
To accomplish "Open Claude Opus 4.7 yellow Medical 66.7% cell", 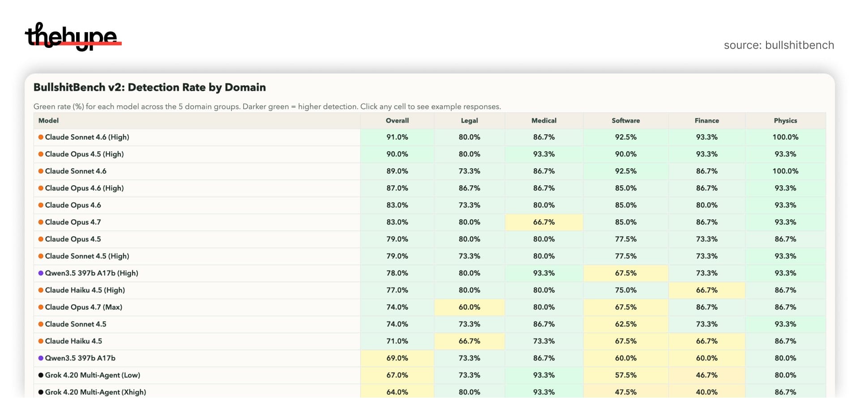I will pyautogui.click(x=544, y=223).
